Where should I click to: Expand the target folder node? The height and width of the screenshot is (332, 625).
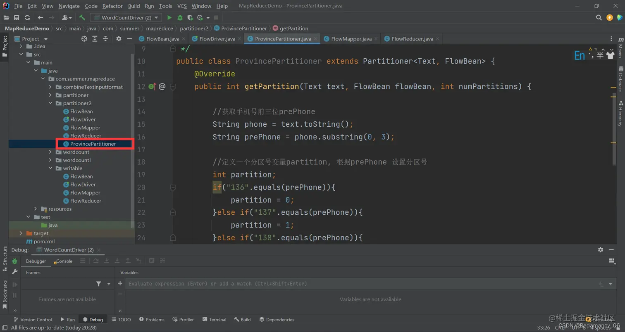coord(21,233)
